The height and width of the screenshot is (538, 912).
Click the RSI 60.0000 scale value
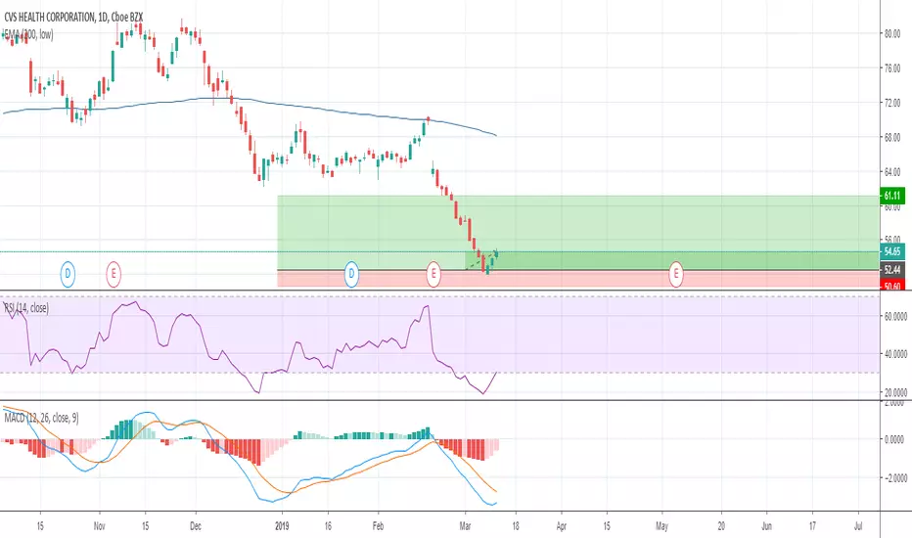(x=895, y=316)
